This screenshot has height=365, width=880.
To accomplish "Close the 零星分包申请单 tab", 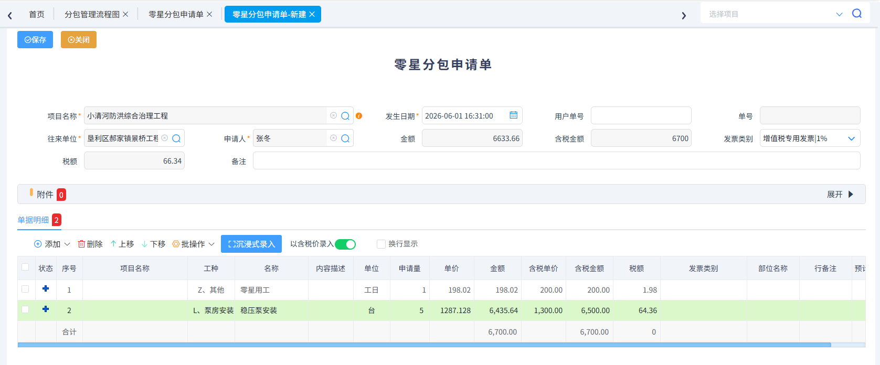I will (209, 14).
